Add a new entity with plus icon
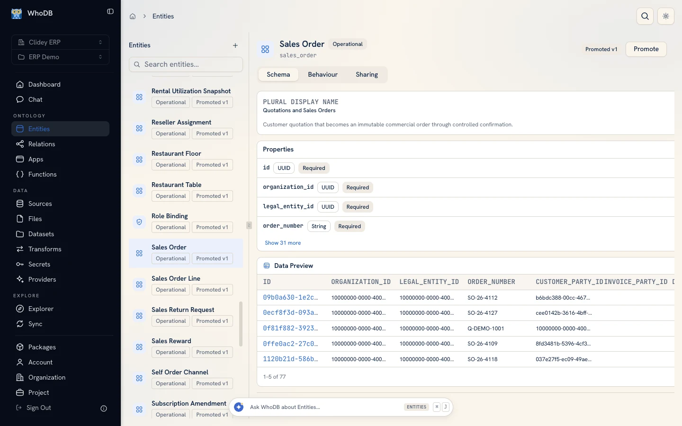The height and width of the screenshot is (426, 682). pyautogui.click(x=235, y=45)
